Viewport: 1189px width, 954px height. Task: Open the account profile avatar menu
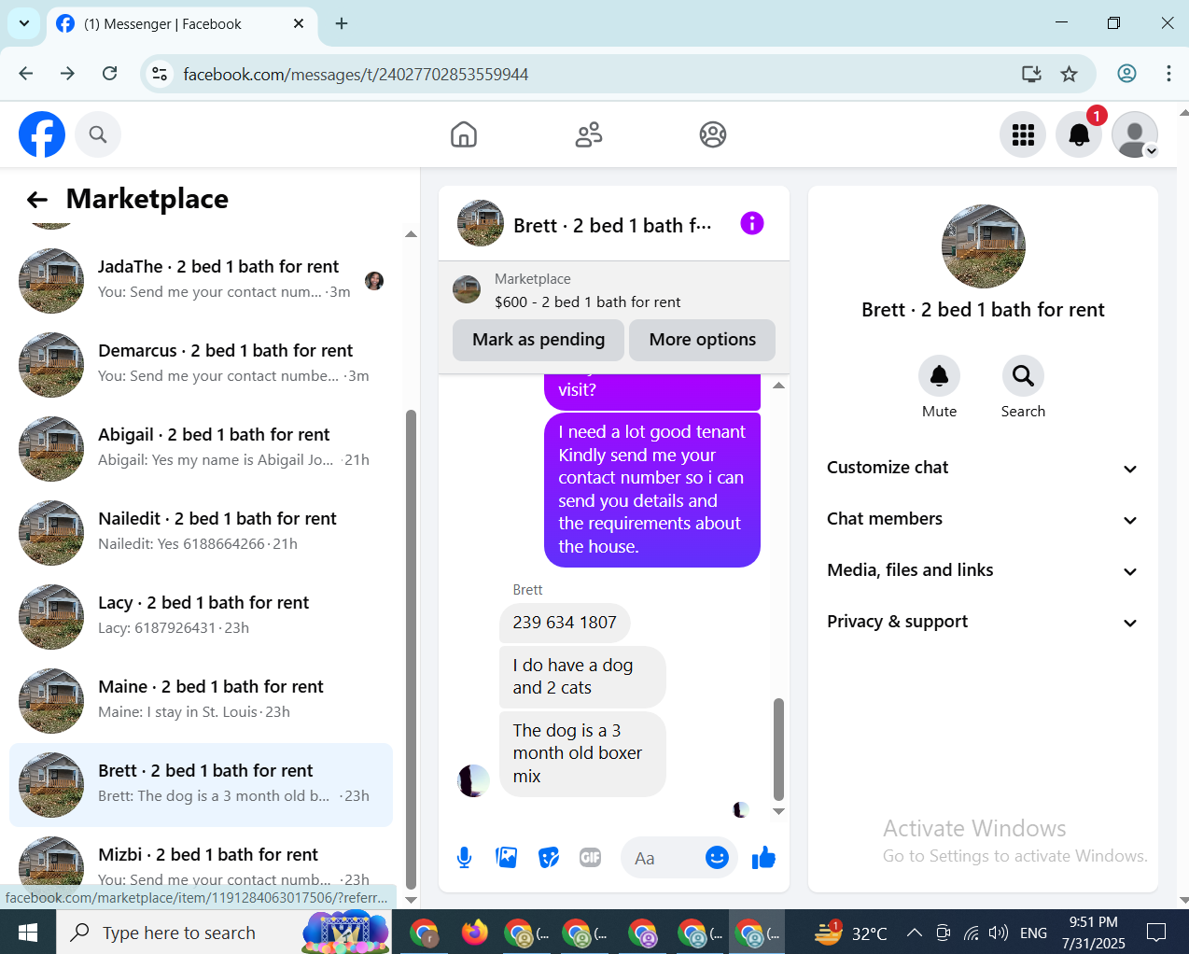pyautogui.click(x=1135, y=134)
